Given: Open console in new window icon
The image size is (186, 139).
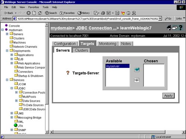Looking at the screenshot, I should (x=174, y=28).
